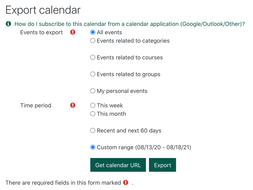Select Recent and next 60 days
The height and width of the screenshot is (190, 253).
(x=93, y=130)
